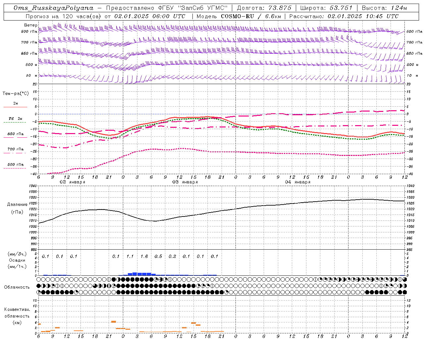
Task: Click the 1.1 three-hour precipitation value
Action: coord(130,256)
